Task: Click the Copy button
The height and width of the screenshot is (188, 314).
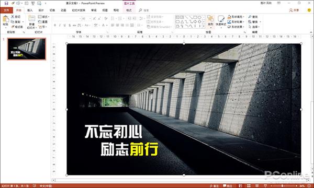Action: (x=16, y=22)
